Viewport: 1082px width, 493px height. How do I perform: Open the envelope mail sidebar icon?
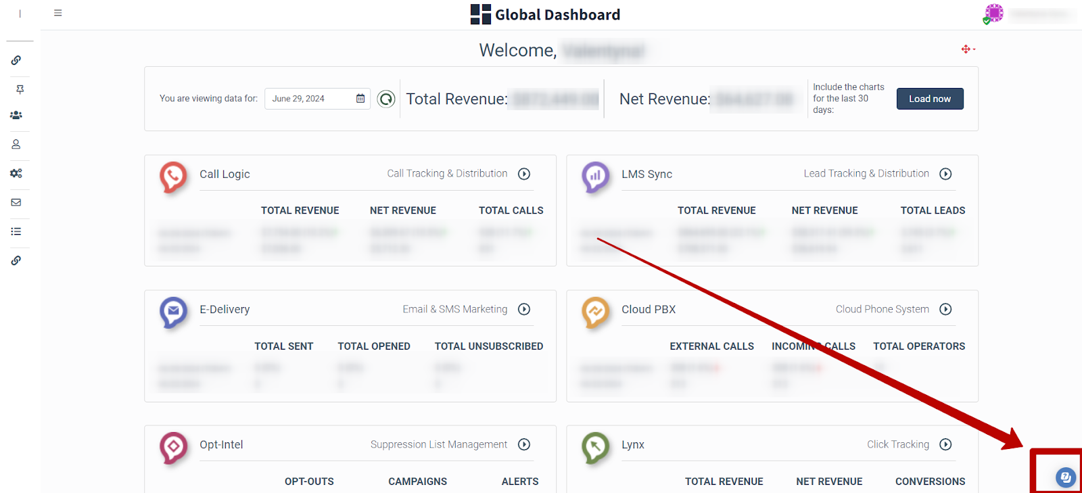(x=16, y=202)
